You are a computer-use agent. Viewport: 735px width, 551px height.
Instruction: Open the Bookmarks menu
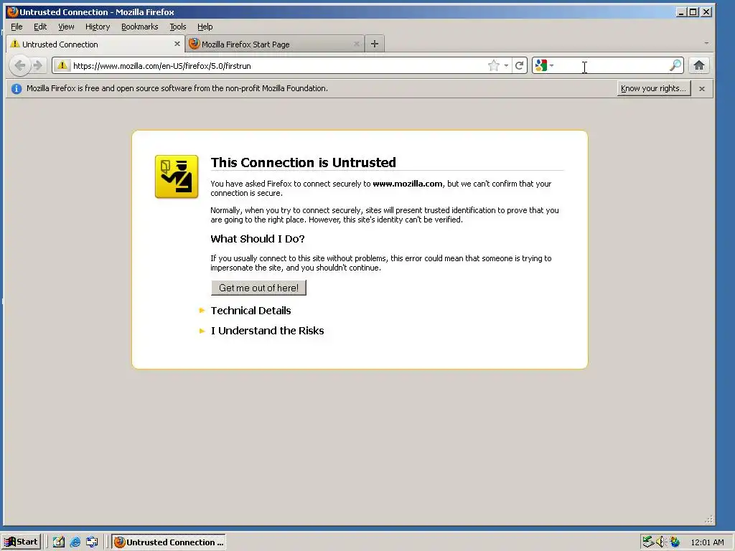(x=140, y=27)
